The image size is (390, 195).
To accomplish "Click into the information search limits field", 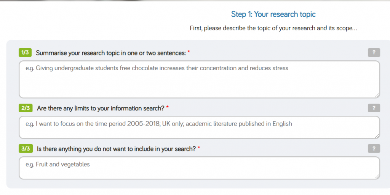I will pyautogui.click(x=199, y=127).
